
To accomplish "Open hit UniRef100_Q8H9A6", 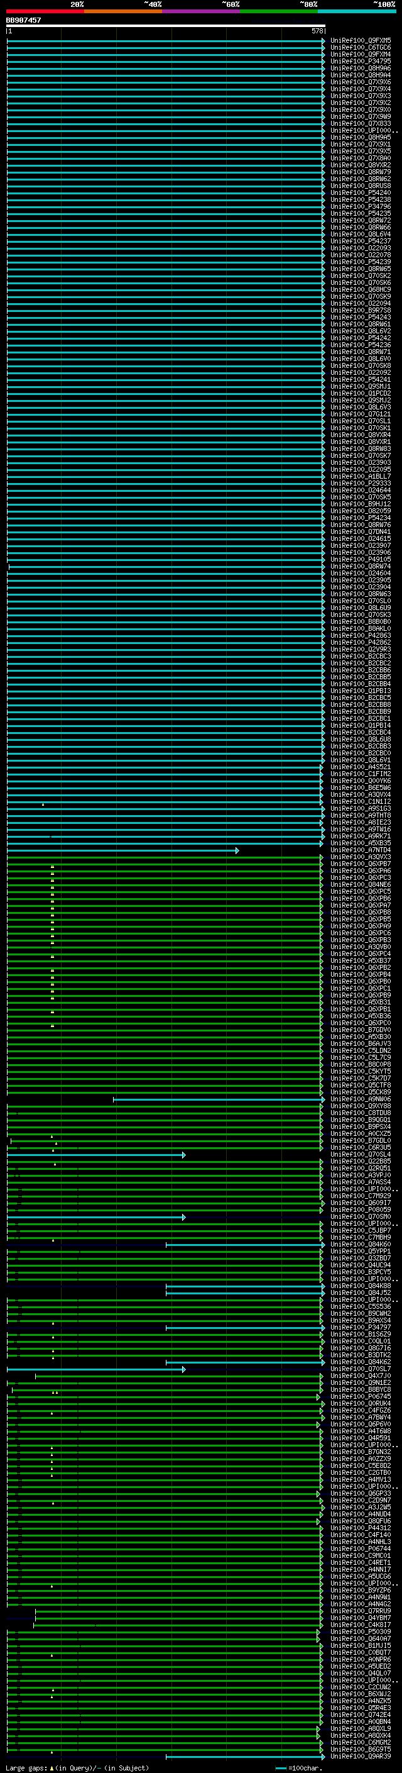I will [361, 68].
